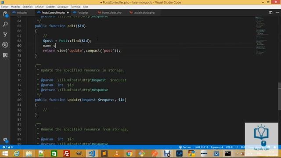Viewport: 281px width, 158px height.
Task: Click line number 69 in gutter
Action: [19, 46]
